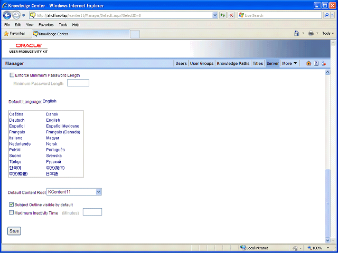This screenshot has width=338, height=253.
Task: Click the inactivity Minutes input field
Action: (92, 212)
